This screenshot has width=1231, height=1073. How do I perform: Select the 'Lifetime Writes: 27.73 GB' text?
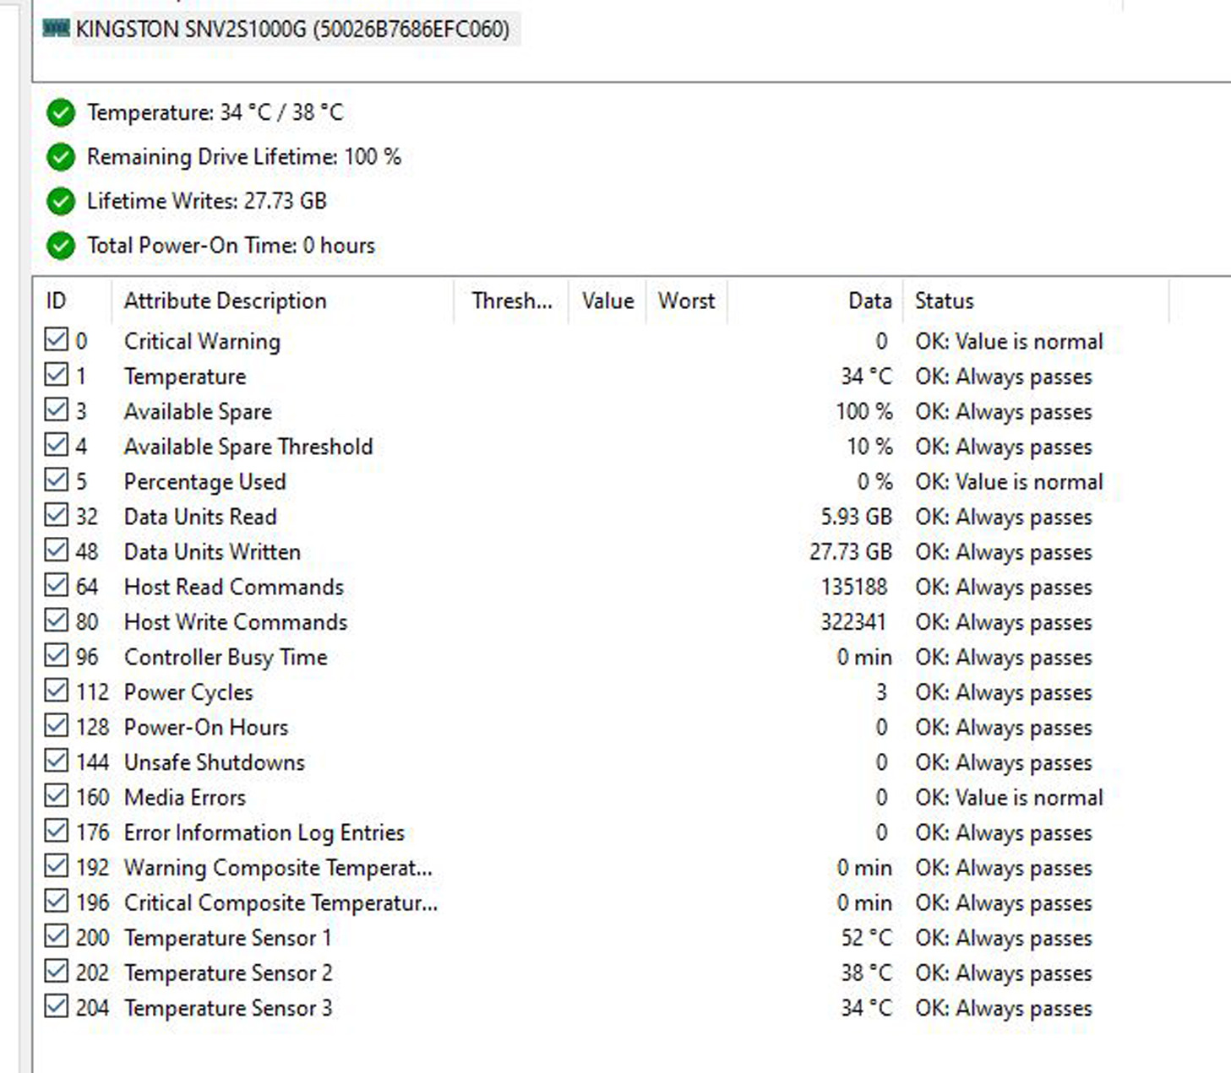coord(207,201)
